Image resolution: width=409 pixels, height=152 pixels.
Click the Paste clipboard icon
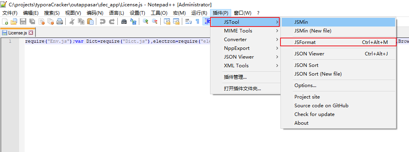90,21
